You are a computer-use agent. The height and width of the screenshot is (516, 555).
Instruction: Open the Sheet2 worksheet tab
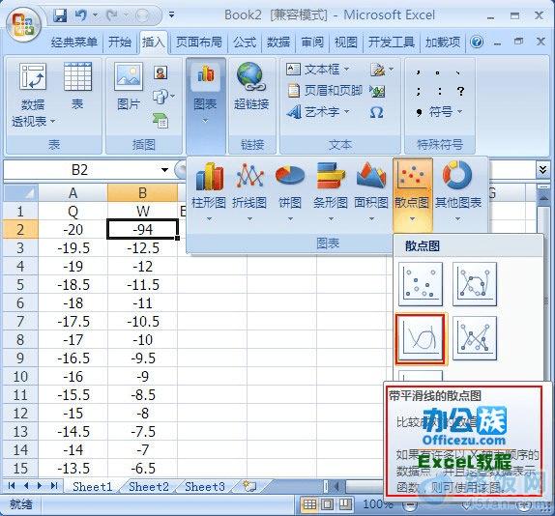click(x=149, y=487)
